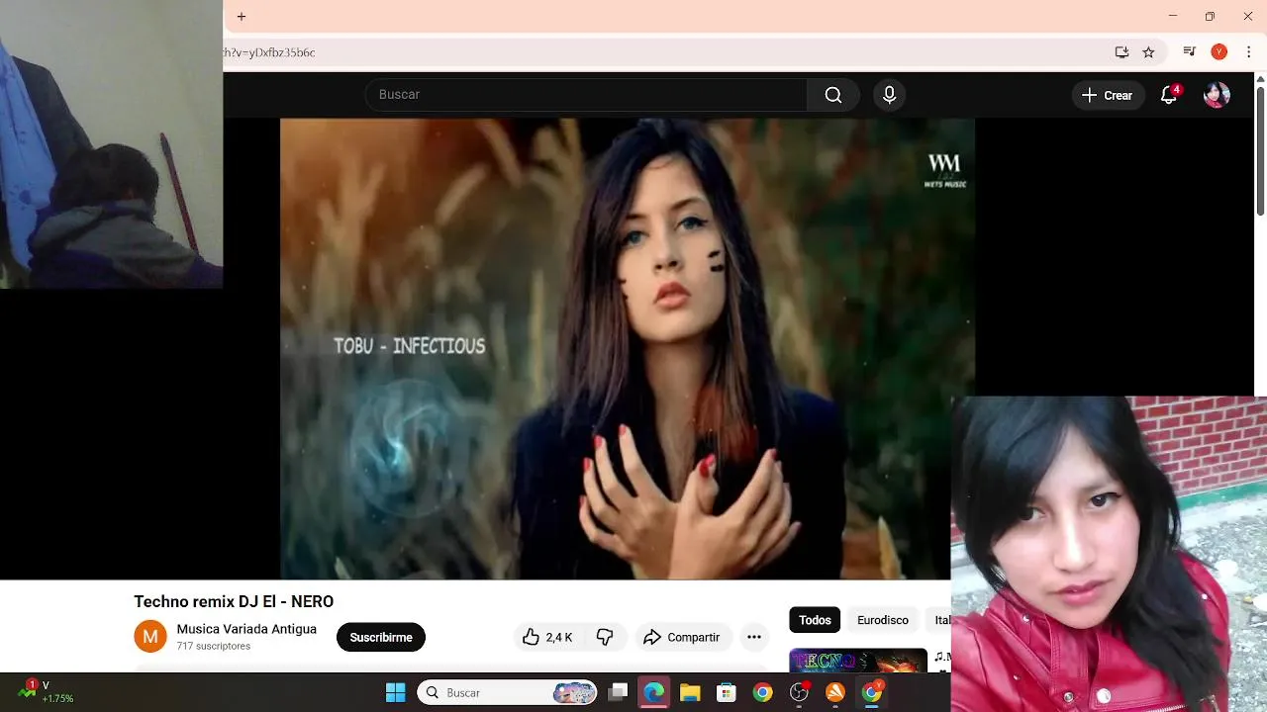The width and height of the screenshot is (1267, 712).
Task: Click the YouTube search magnifier button
Action: (833, 95)
